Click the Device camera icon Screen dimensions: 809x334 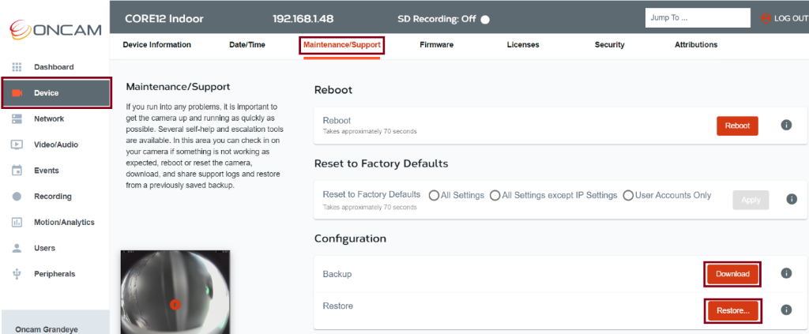[x=17, y=93]
